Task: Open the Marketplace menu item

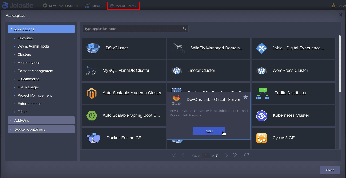Action: pos(123,6)
